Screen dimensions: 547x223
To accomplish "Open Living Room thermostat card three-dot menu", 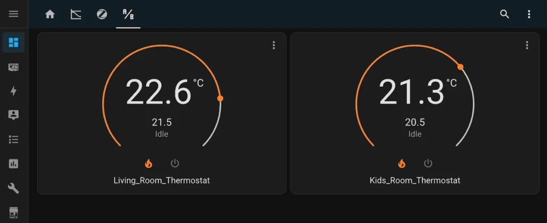I will pos(273,45).
